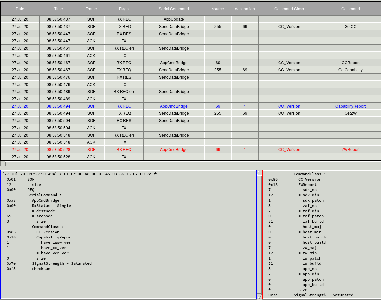Select the GetCapability command row

coord(350,70)
